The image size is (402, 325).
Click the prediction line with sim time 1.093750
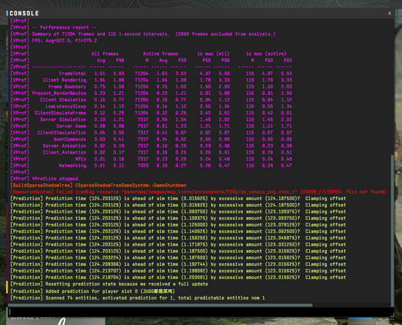click(178, 212)
